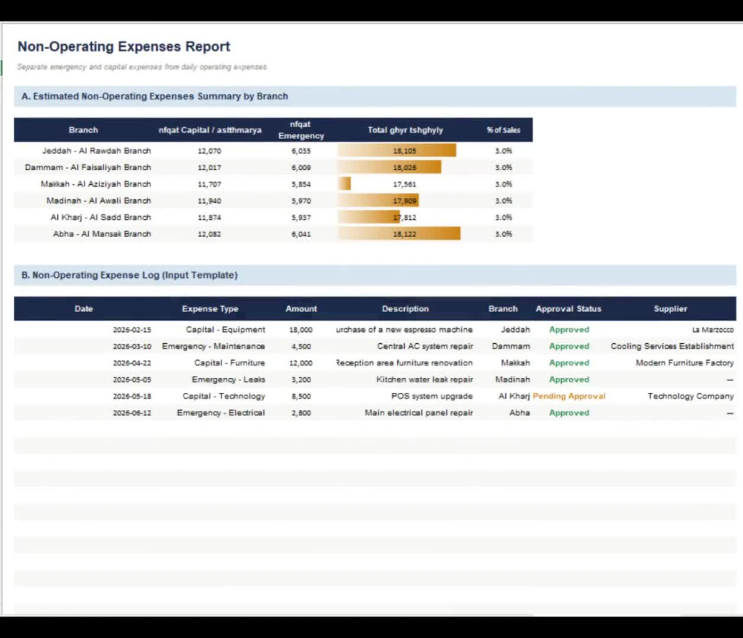
Task: Select the amount cell 18,000
Action: 301,330
